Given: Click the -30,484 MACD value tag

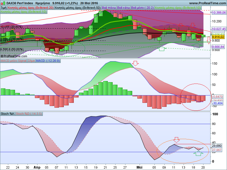Looking at the screenshot, I should [217, 103].
